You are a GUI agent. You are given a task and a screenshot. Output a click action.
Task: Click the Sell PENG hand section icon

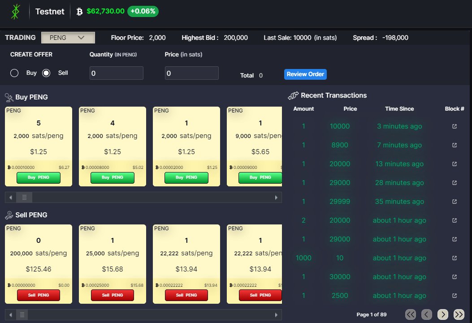tap(9, 215)
